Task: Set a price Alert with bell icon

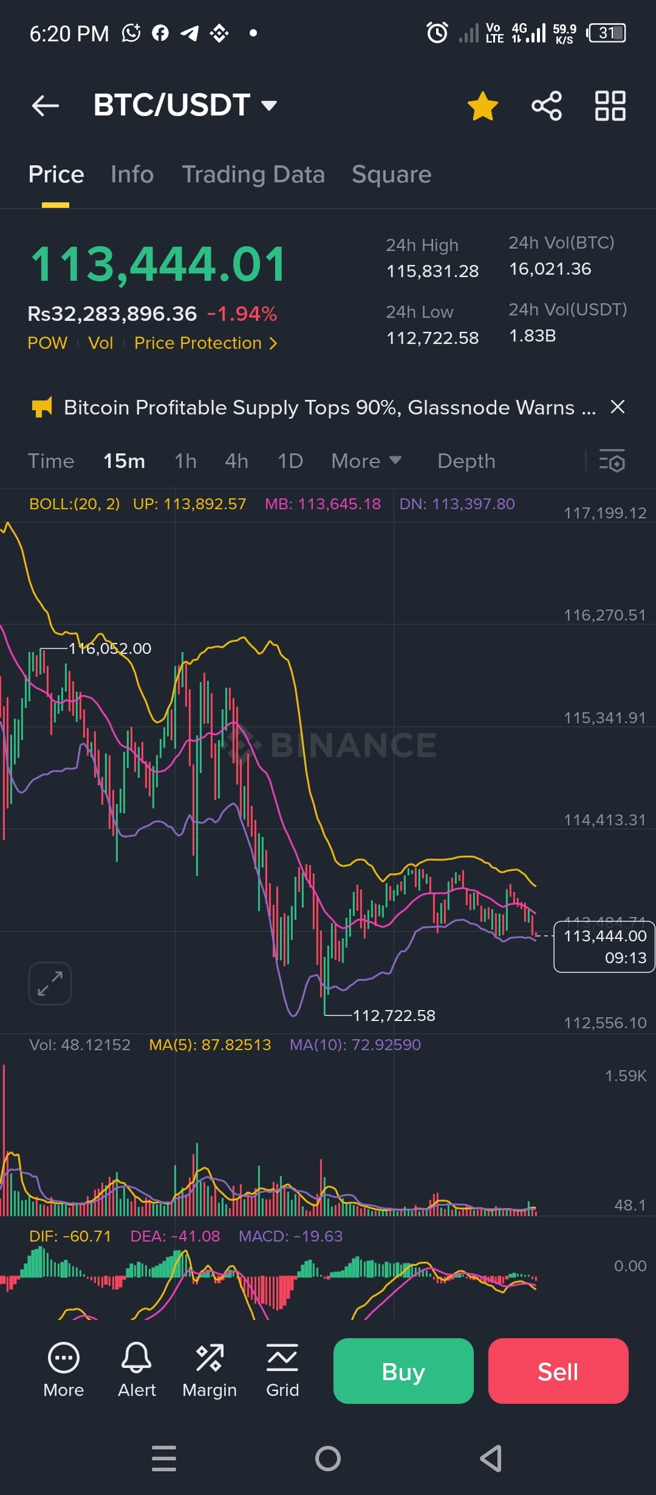Action: click(x=137, y=1370)
